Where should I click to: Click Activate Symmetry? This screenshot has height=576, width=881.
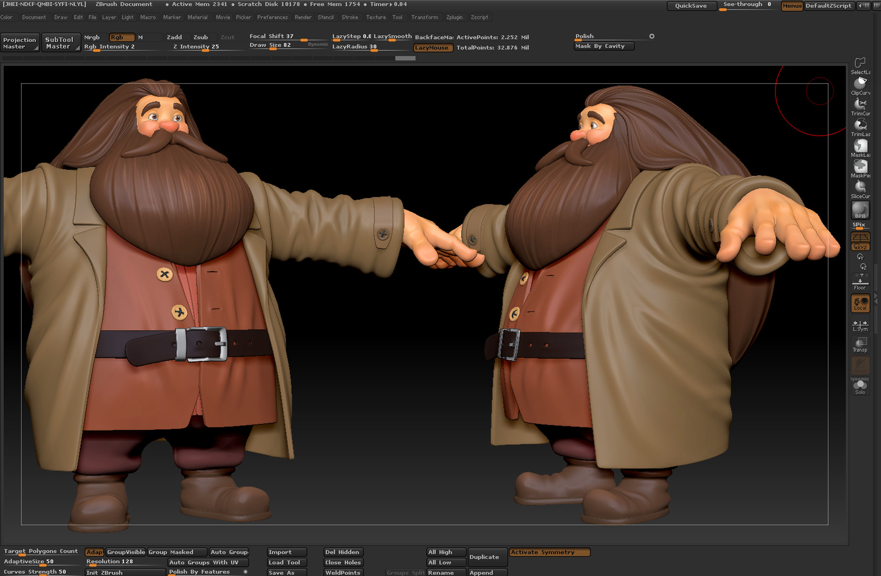tap(549, 552)
